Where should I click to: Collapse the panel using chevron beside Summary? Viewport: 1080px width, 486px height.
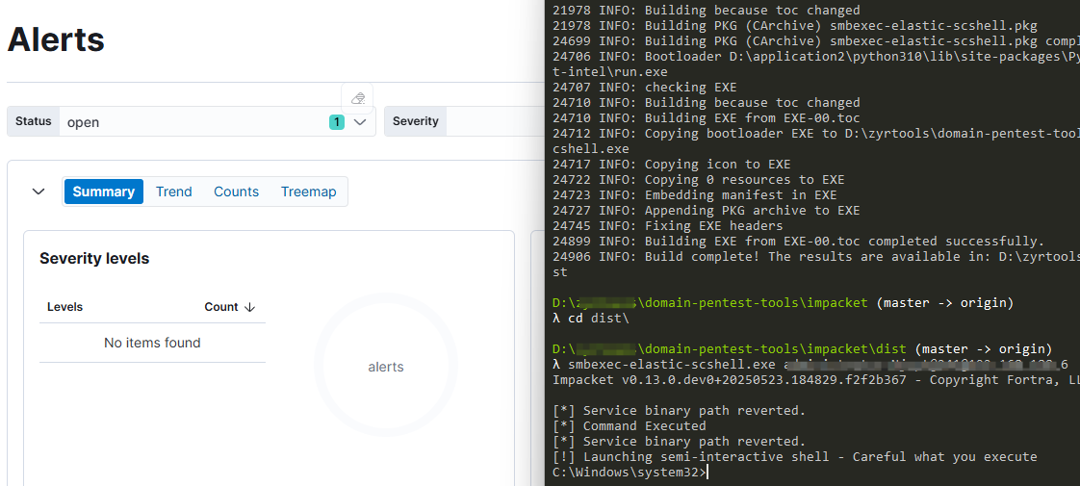[39, 192]
